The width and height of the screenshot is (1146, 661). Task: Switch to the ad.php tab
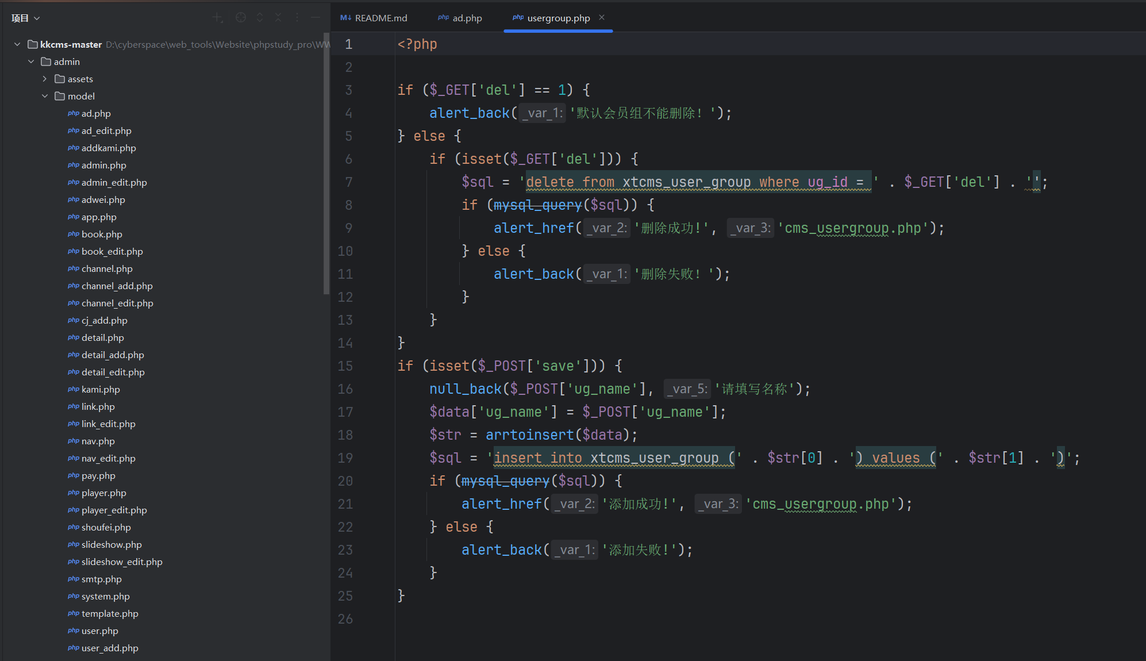pos(460,18)
